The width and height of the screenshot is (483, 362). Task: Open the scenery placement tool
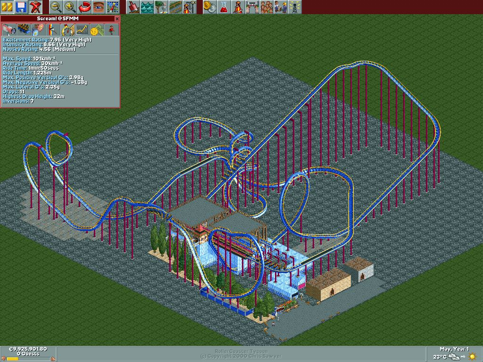coord(161,7)
